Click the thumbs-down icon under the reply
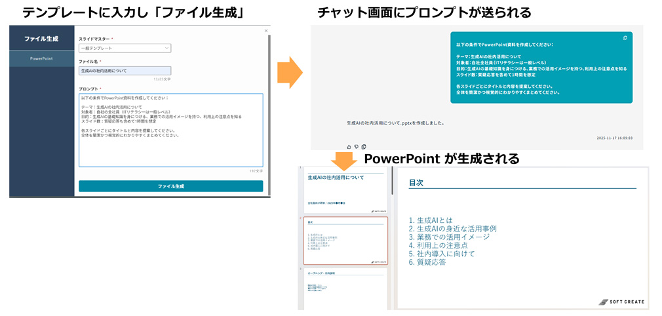 [357, 147]
